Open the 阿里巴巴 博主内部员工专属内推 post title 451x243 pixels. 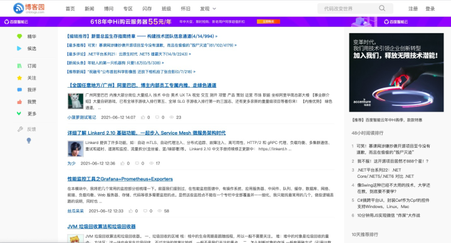[142, 85]
